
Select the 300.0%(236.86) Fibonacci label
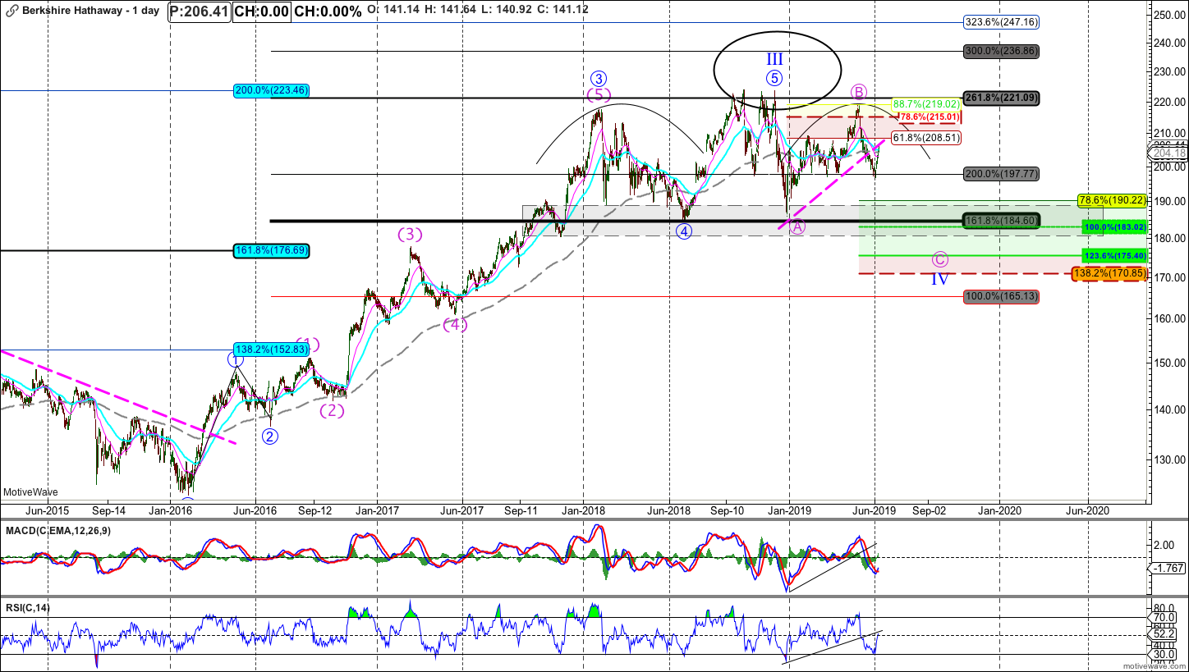[1002, 51]
